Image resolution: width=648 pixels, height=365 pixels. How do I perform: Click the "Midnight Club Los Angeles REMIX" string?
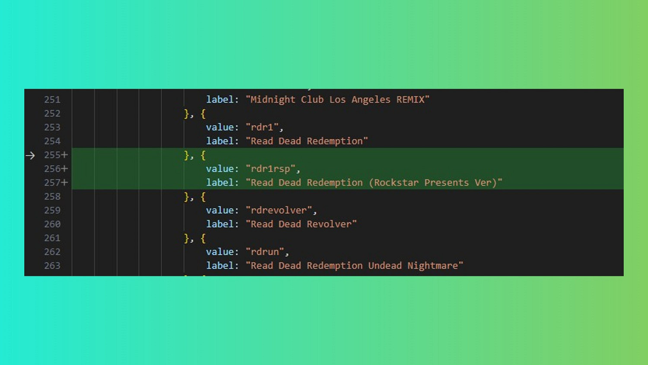(x=337, y=99)
